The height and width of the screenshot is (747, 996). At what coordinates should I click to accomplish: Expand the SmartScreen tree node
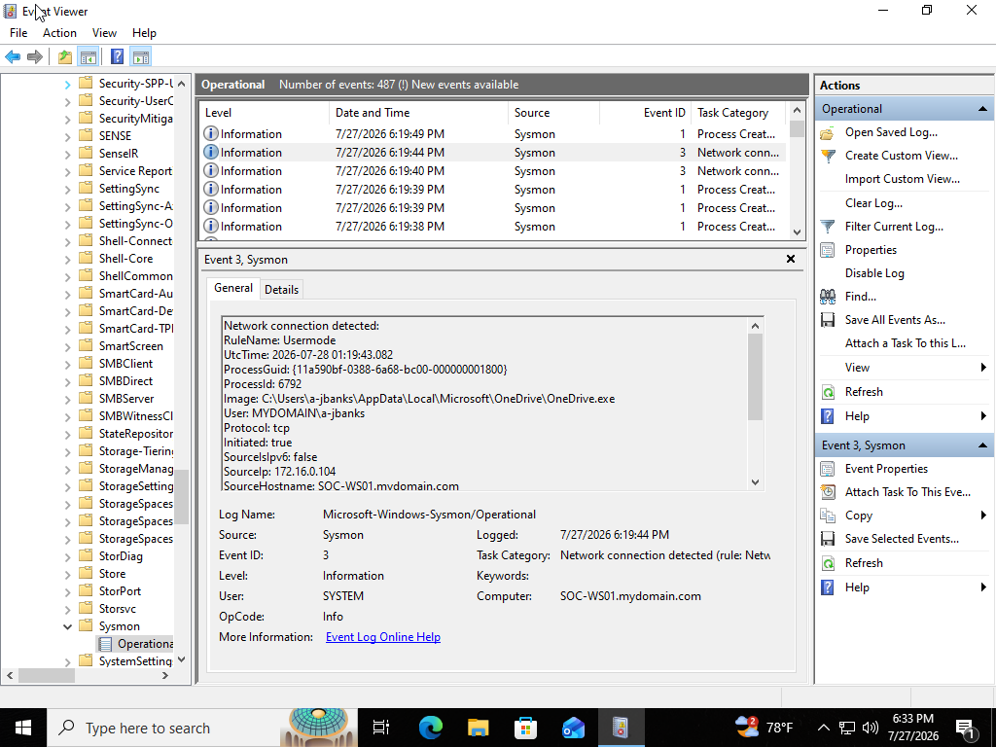67,346
